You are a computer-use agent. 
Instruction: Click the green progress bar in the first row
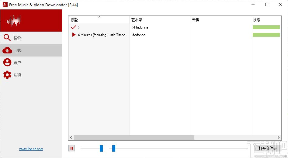tap(266, 27)
